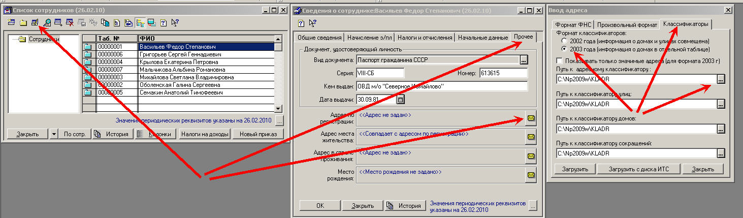Open Произвольный формат tab
This screenshot has height=218, width=743.
click(627, 25)
